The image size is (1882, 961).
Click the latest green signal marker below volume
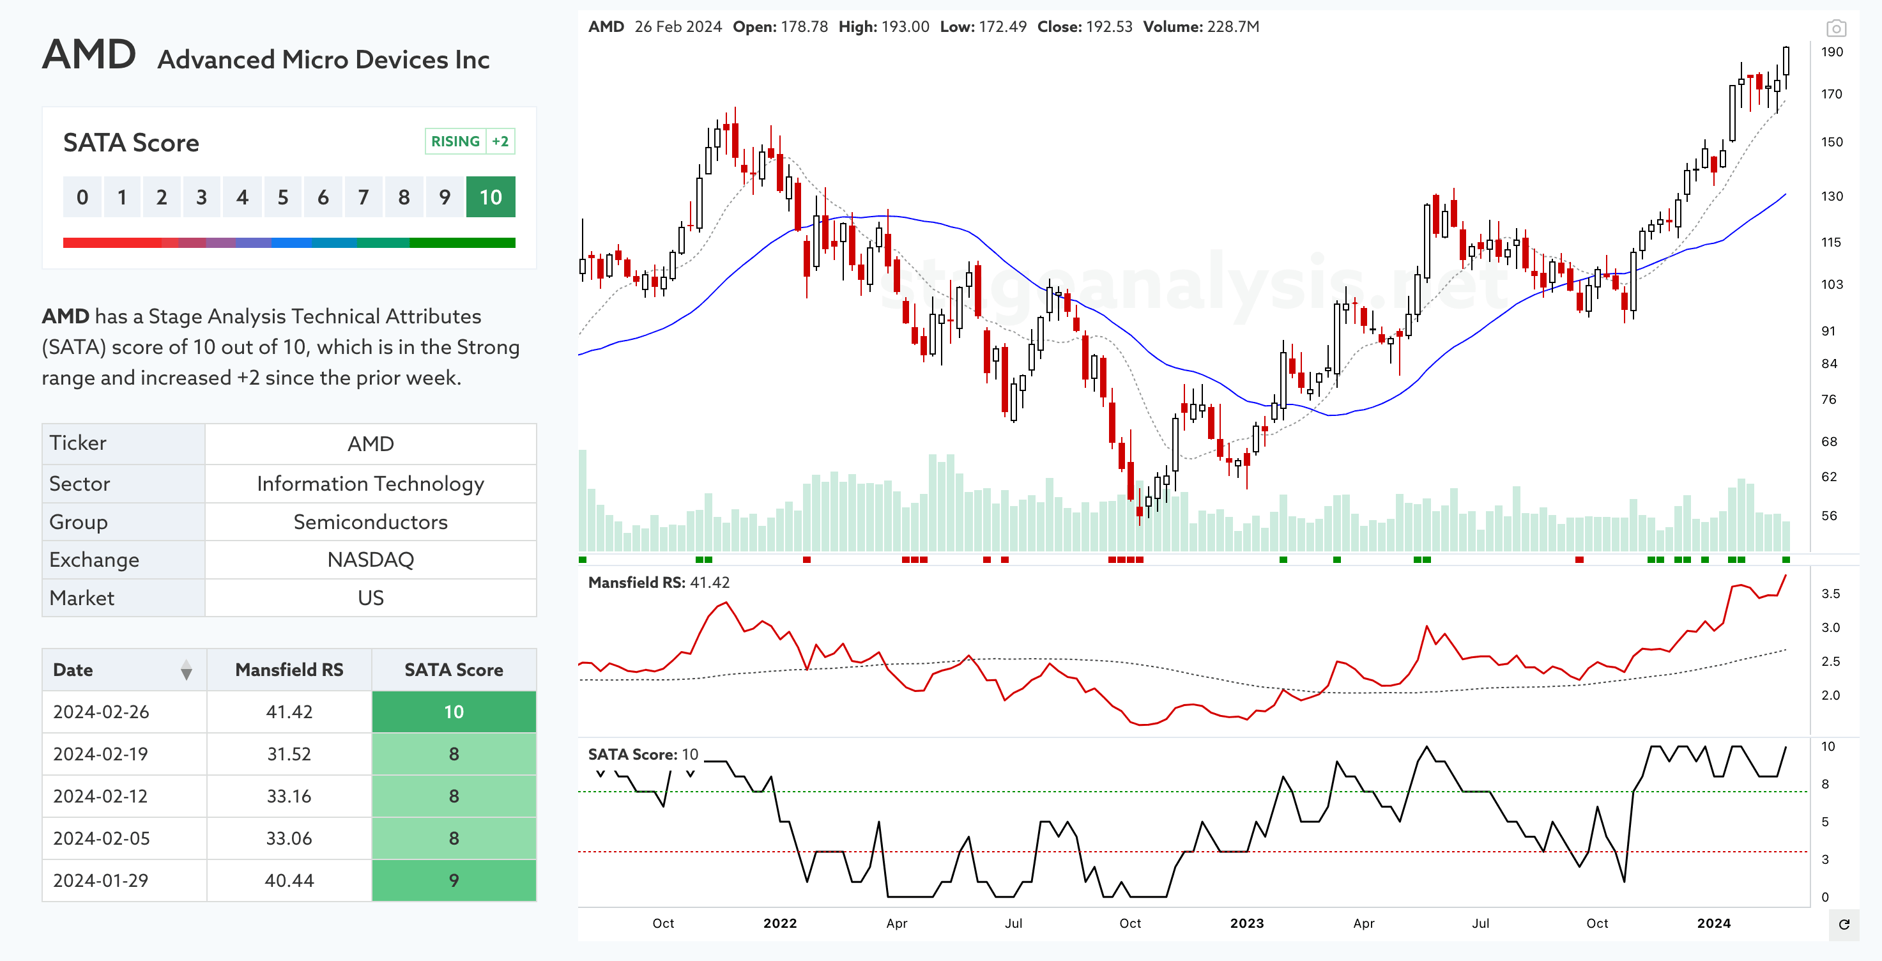pos(1786,560)
